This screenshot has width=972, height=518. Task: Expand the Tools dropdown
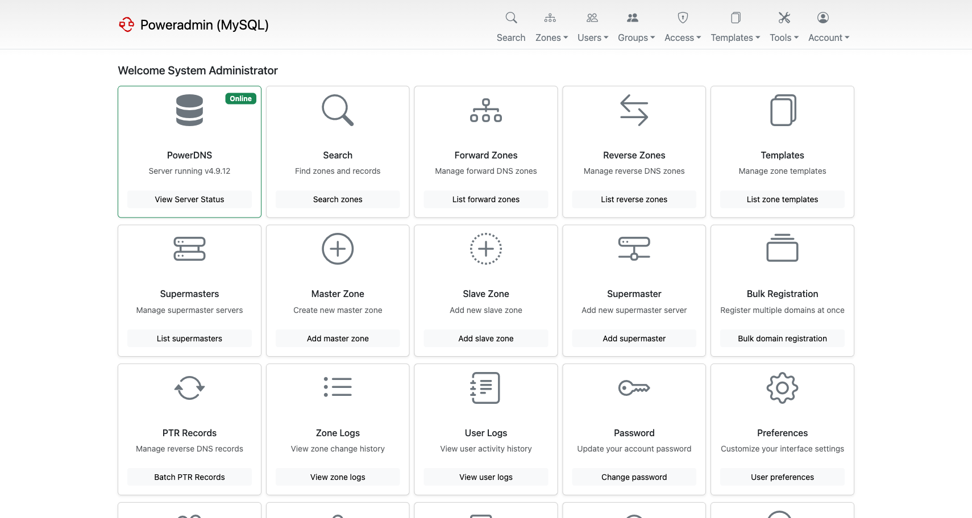783,37
